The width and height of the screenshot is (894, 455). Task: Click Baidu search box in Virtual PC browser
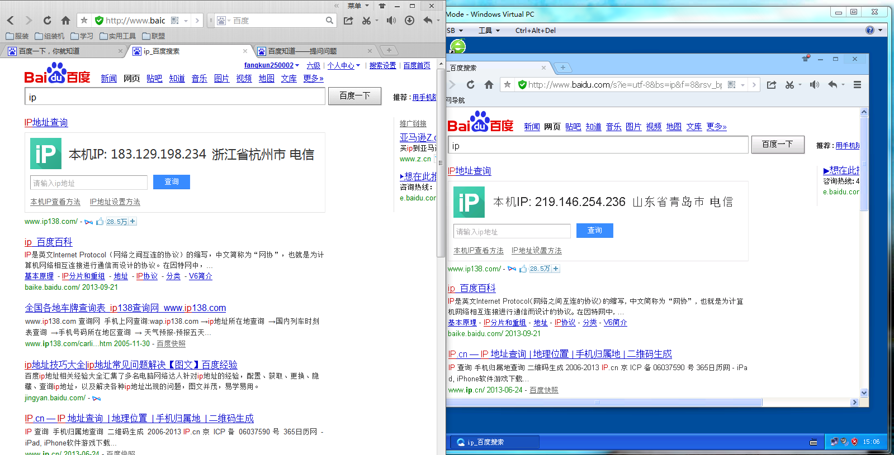tap(598, 145)
